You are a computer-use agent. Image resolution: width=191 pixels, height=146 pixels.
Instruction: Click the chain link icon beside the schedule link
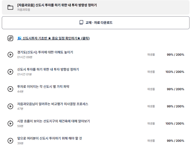[x=10, y=38]
